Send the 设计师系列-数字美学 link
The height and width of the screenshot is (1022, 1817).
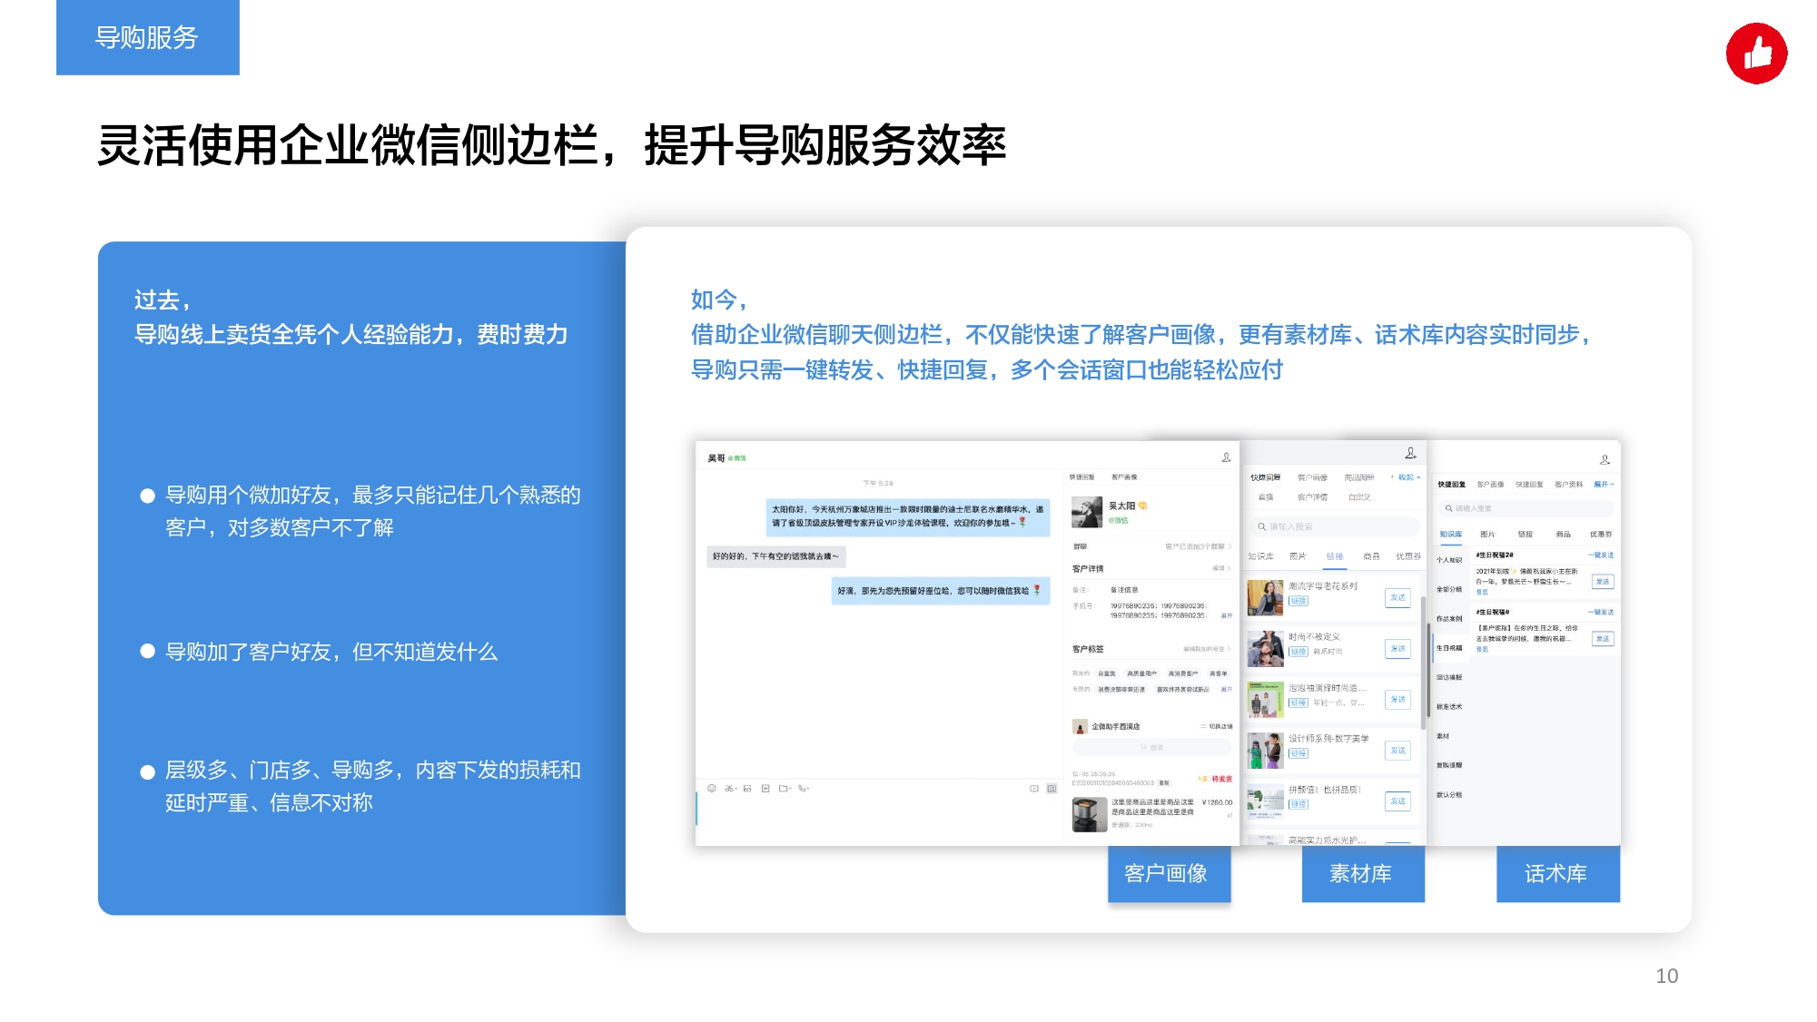1397,750
